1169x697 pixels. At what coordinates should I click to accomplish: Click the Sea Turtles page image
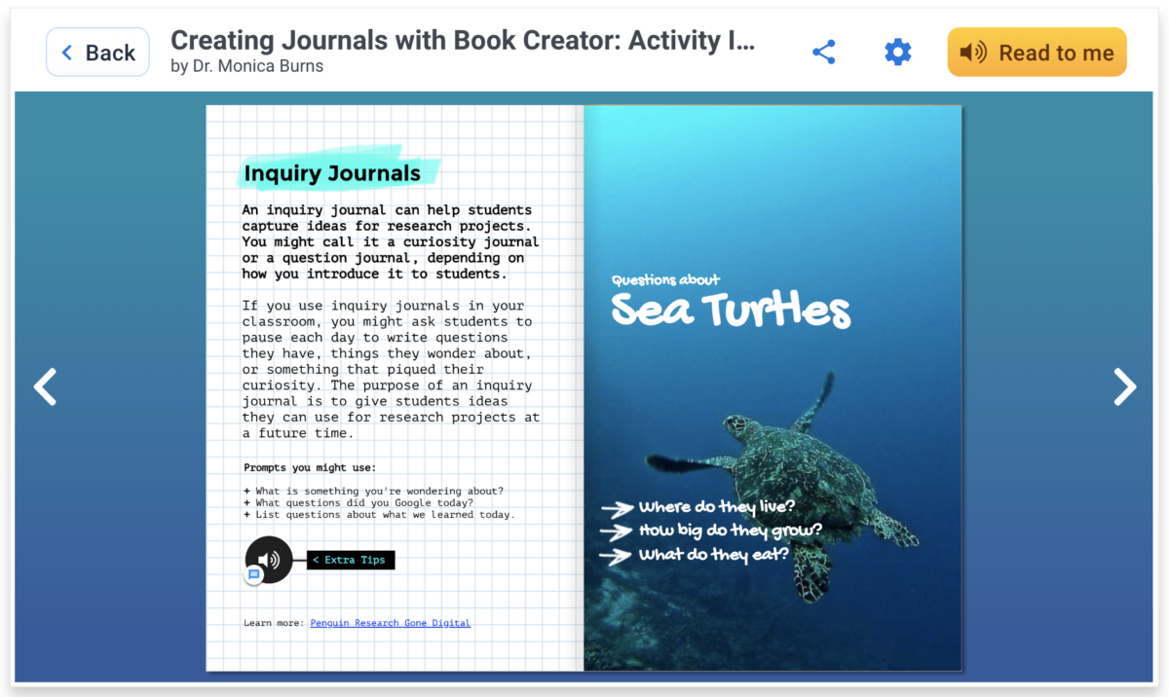pos(772,387)
